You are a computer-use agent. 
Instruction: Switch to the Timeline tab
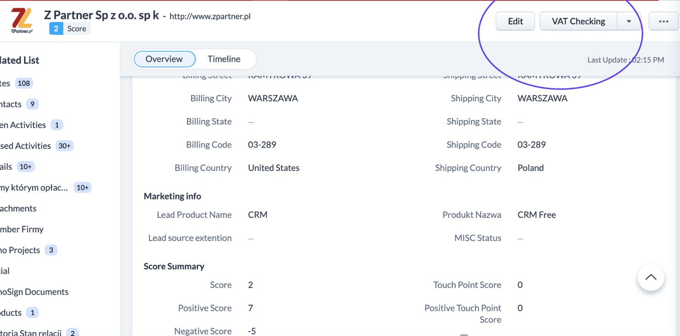[x=224, y=59]
